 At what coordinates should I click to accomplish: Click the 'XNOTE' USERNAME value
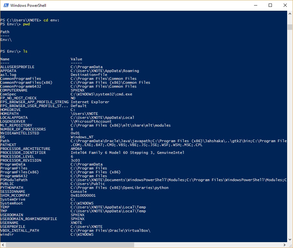(76, 223)
